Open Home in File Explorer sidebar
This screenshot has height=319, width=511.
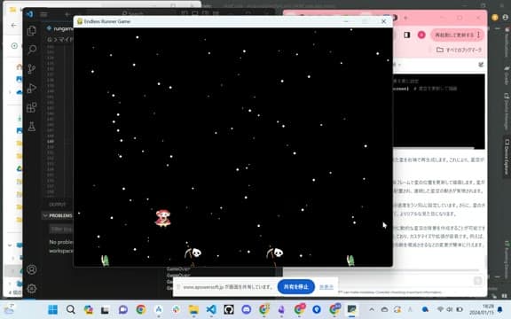click(x=20, y=67)
